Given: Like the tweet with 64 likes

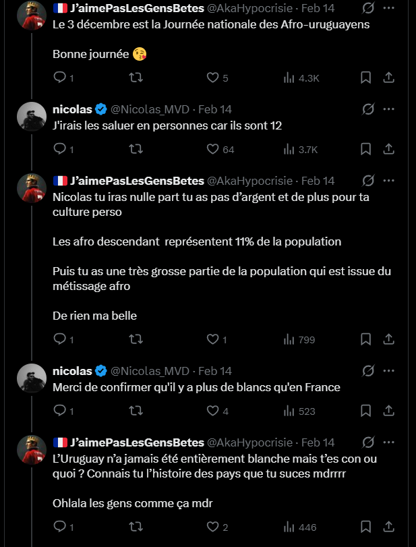Looking at the screenshot, I should 213,149.
